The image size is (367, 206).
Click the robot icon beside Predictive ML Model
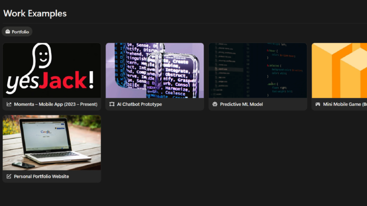(215, 104)
